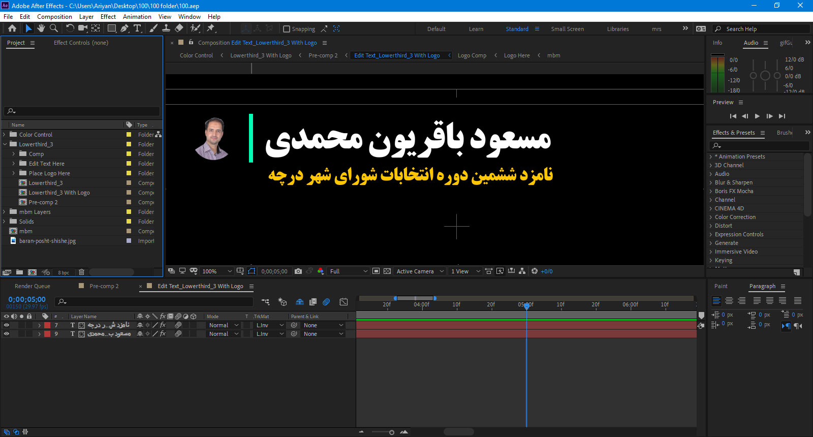The width and height of the screenshot is (813, 437).
Task: Create new folder icon in Project panel
Action: click(x=19, y=272)
